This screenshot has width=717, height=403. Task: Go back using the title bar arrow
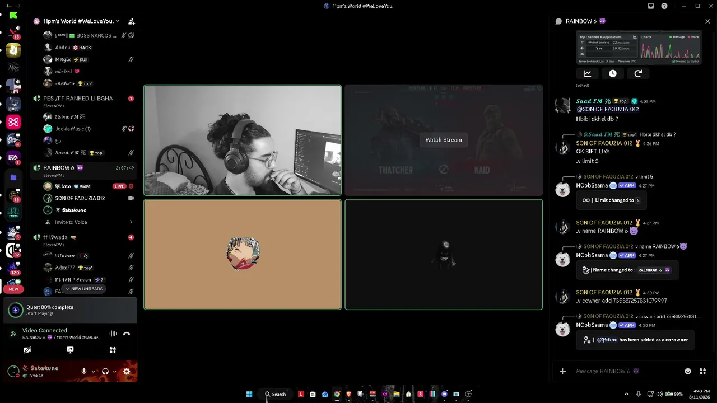8,6
